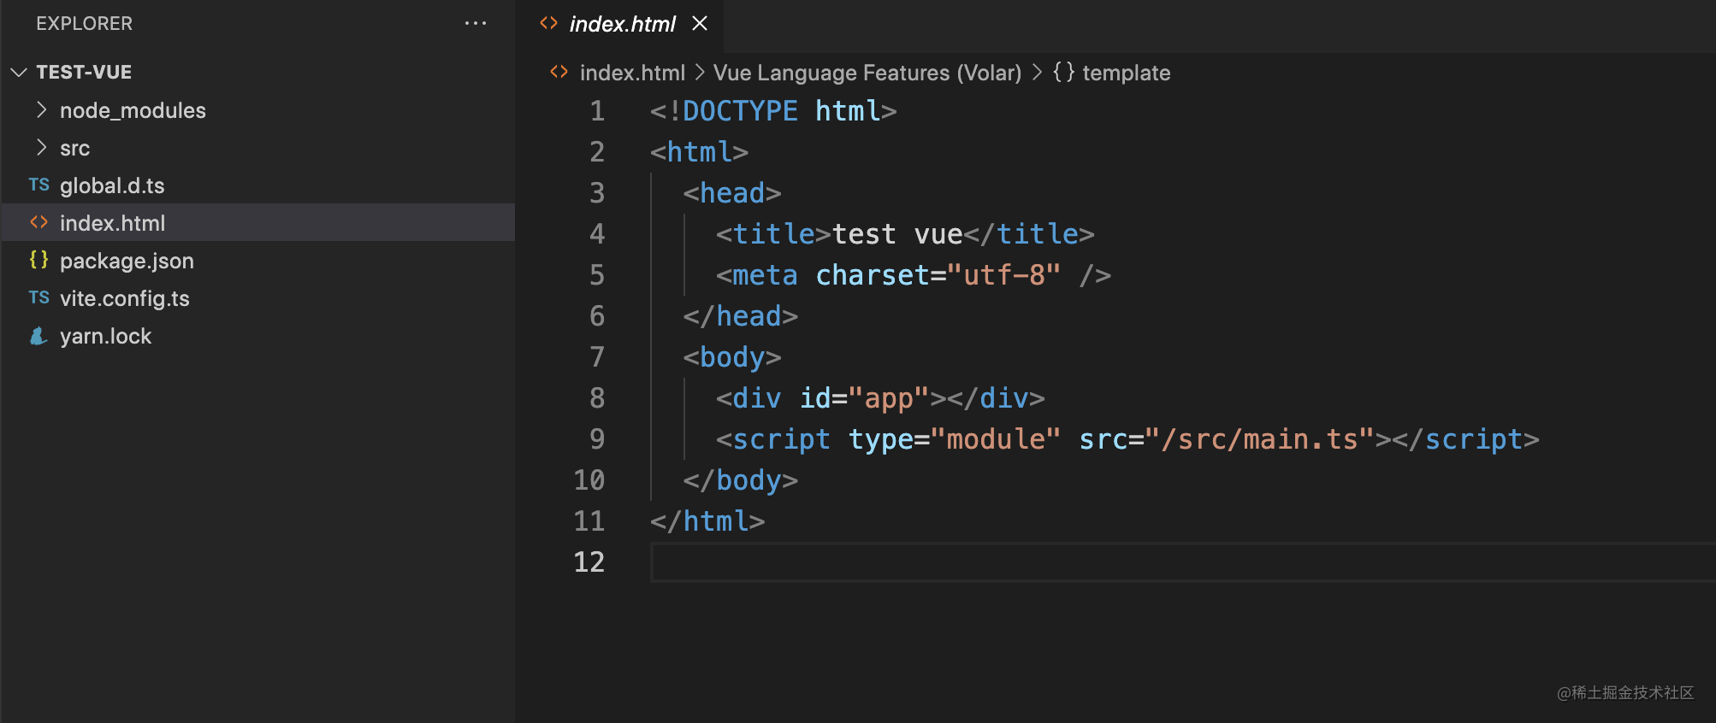
Task: Open the Explorer more actions ellipsis
Action: [x=476, y=23]
